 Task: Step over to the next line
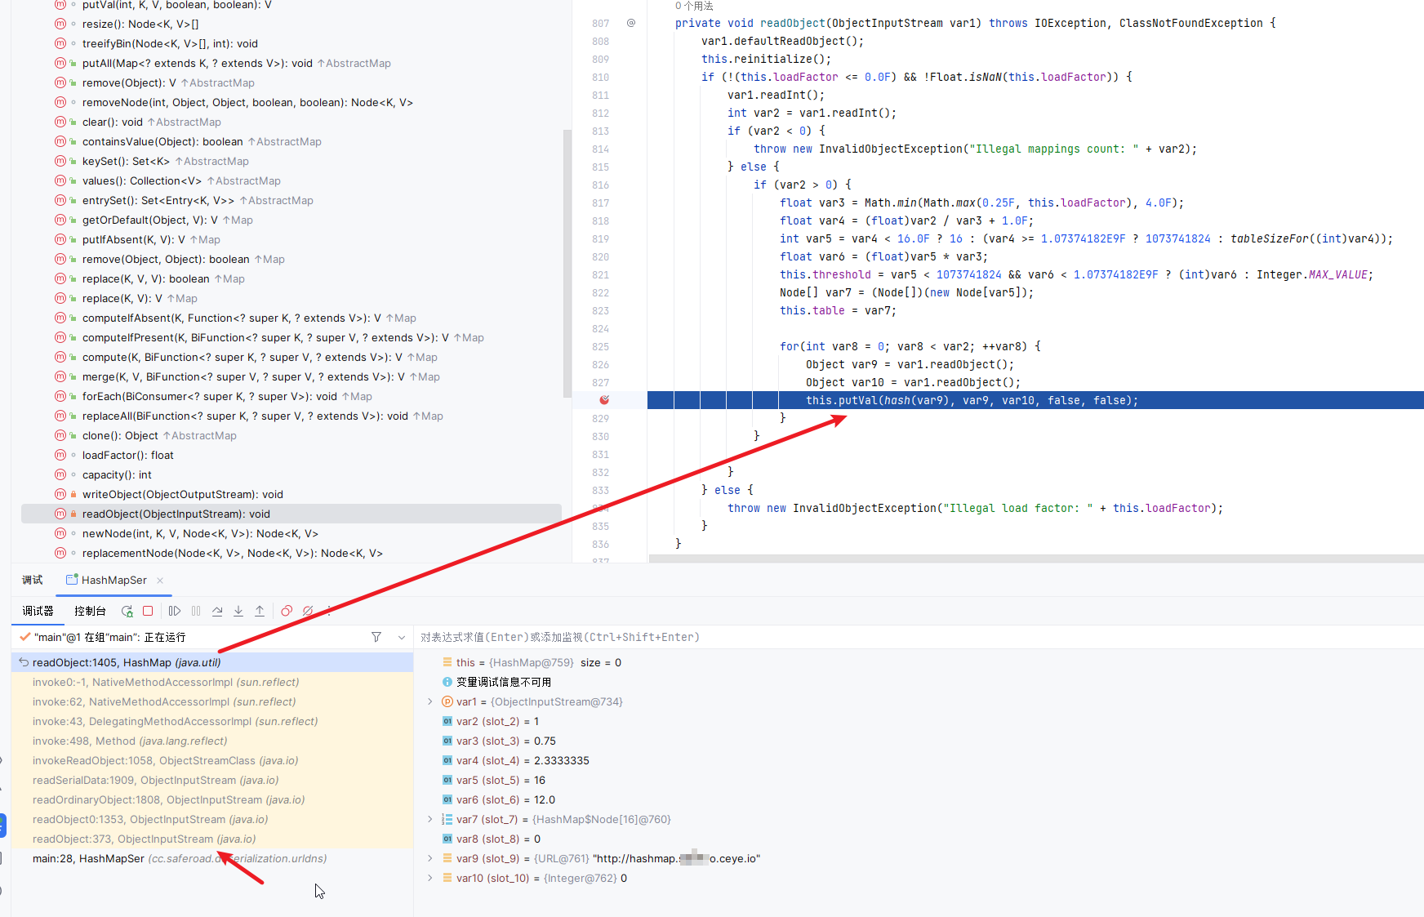coord(217,611)
